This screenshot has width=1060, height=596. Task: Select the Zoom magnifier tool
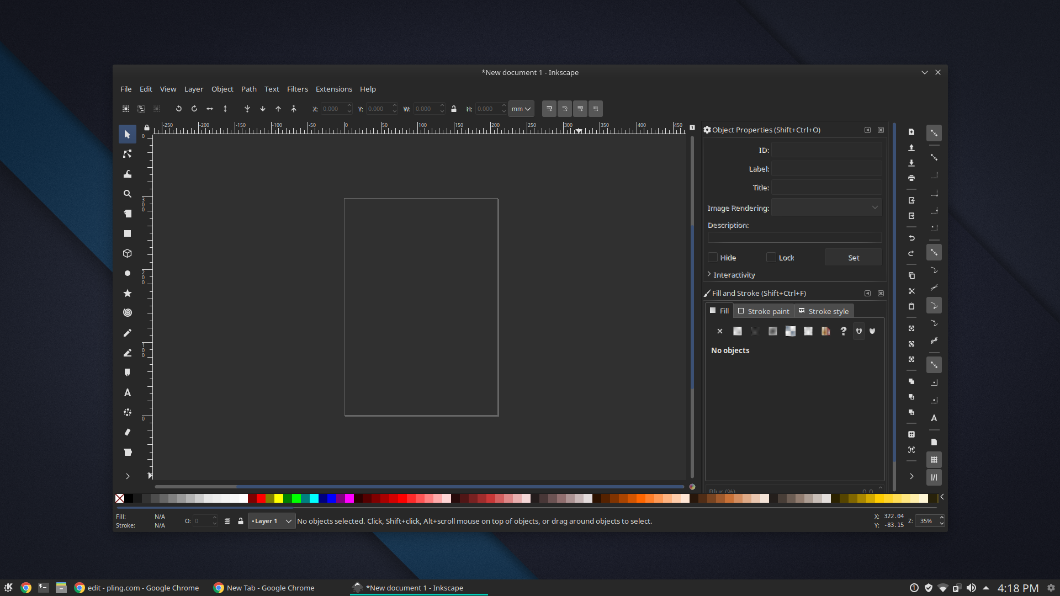pos(128,194)
